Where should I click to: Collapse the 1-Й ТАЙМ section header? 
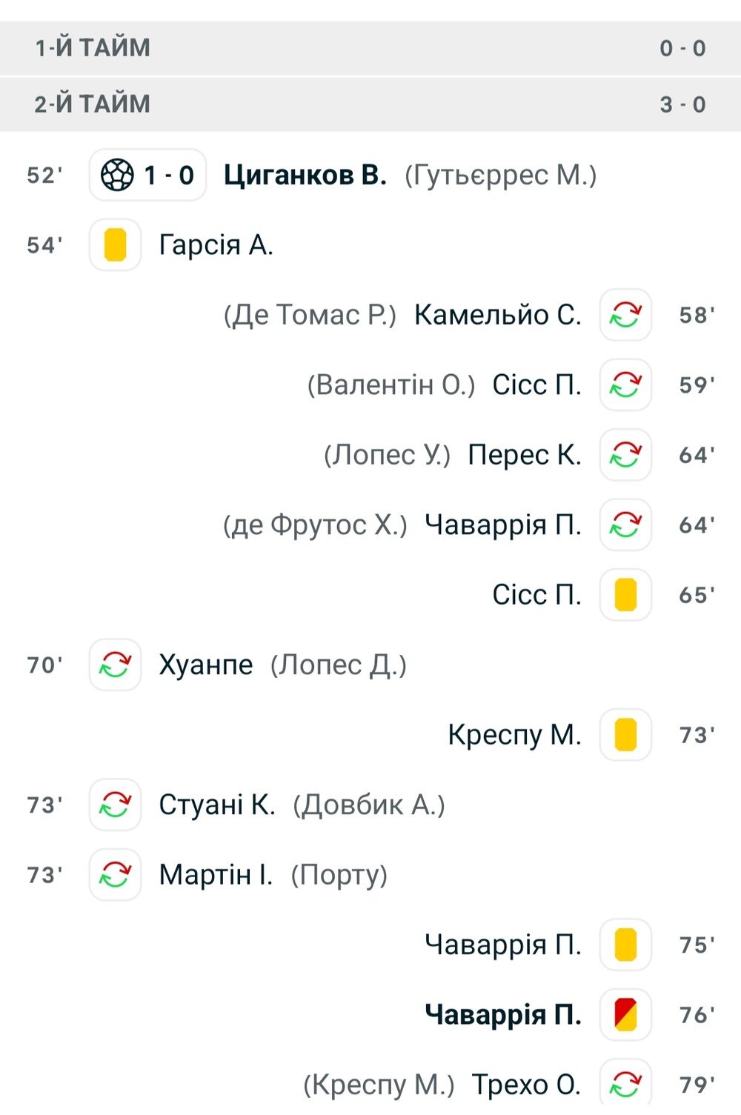coord(370,48)
